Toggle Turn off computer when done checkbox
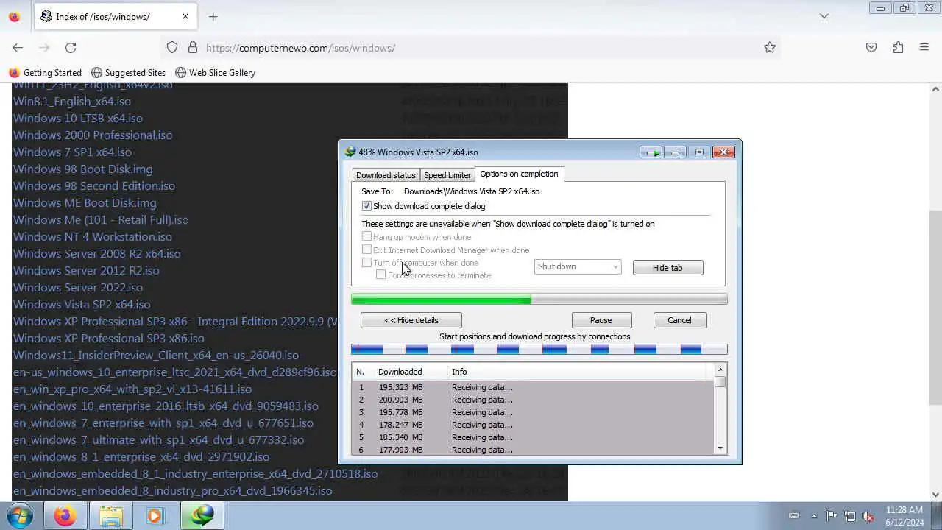Image resolution: width=942 pixels, height=530 pixels. point(366,263)
